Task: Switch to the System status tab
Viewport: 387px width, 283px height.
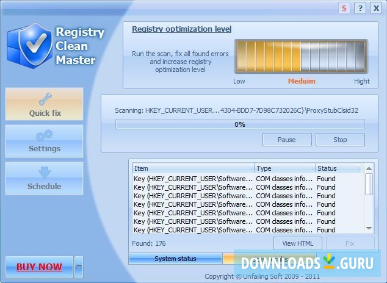Action: pyautogui.click(x=175, y=259)
